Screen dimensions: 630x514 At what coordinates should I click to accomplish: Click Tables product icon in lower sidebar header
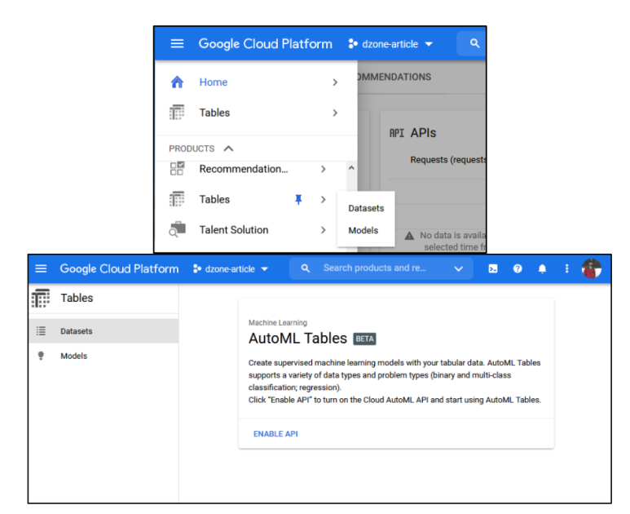[41, 298]
